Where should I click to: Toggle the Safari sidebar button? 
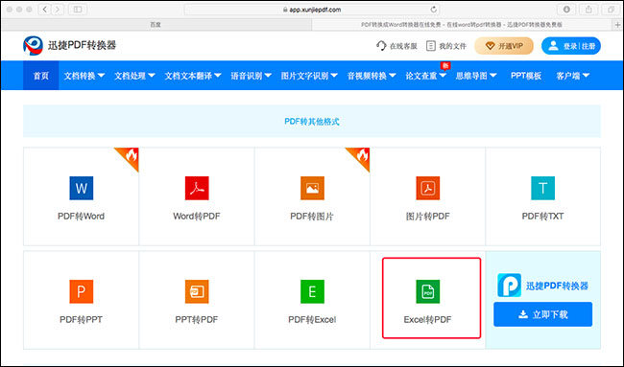click(78, 10)
